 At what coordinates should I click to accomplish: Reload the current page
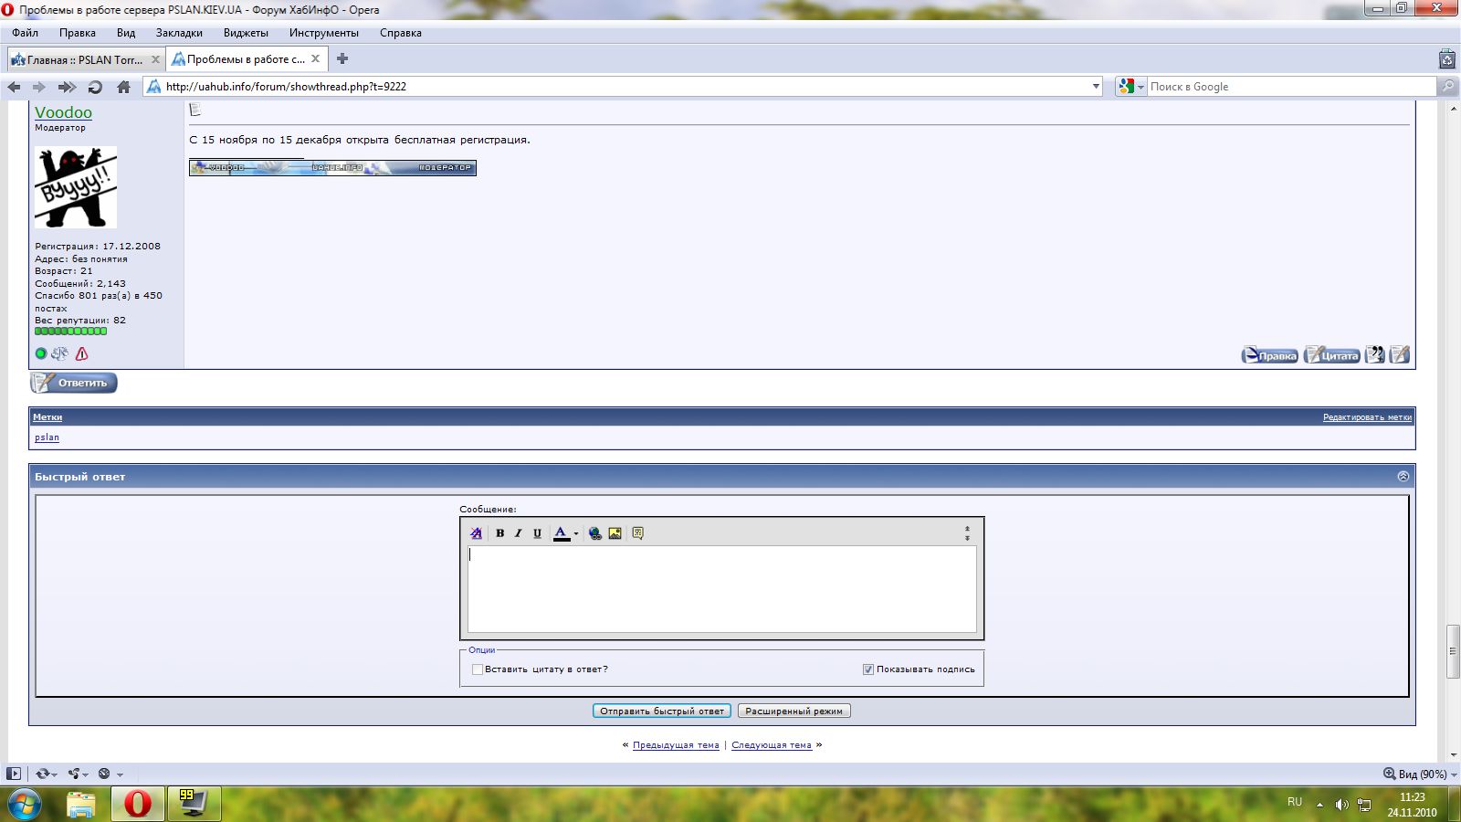[95, 87]
